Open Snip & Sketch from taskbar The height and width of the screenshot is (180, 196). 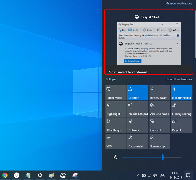pos(63,175)
